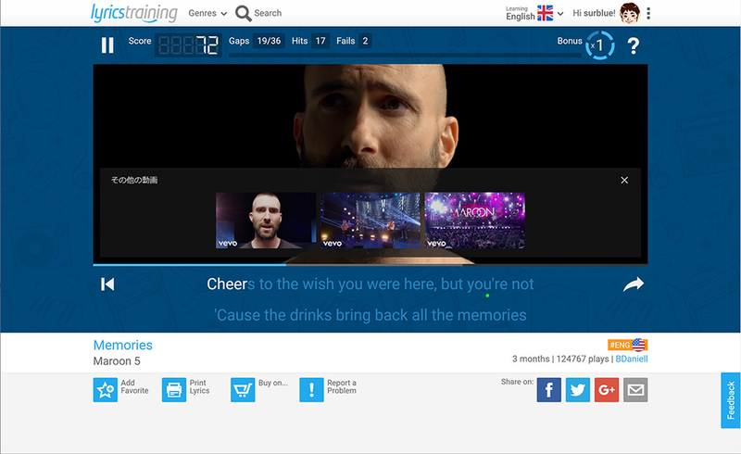Click the Buy on cart icon
The height and width of the screenshot is (454, 741).
click(x=243, y=390)
